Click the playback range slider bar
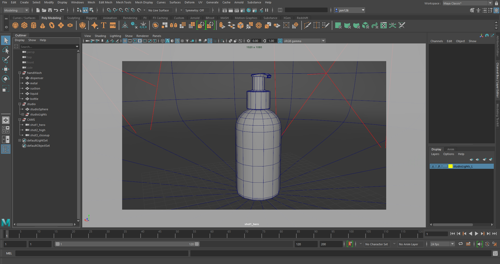 [x=127, y=244]
